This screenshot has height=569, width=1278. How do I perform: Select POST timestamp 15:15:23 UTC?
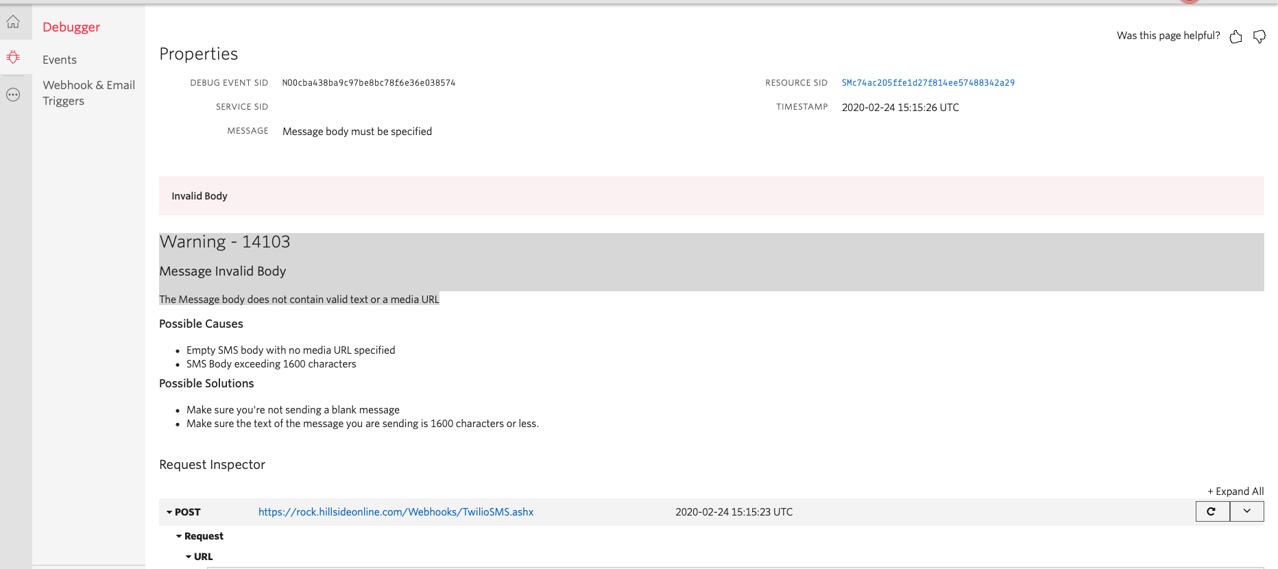pyautogui.click(x=734, y=512)
